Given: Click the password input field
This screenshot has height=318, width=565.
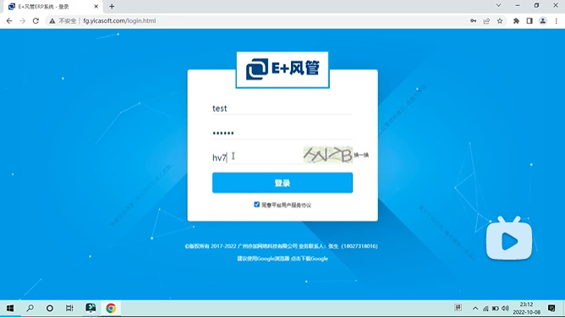Looking at the screenshot, I should point(282,133).
